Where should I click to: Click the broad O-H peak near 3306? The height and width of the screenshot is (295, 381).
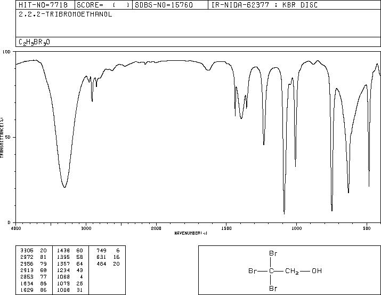point(64,187)
